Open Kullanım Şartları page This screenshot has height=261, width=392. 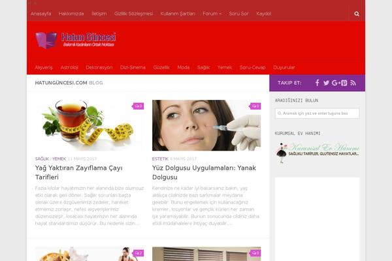[x=178, y=14]
